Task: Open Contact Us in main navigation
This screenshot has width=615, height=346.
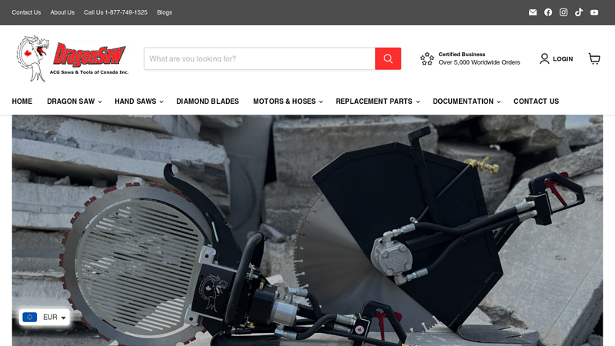Action: [536, 101]
